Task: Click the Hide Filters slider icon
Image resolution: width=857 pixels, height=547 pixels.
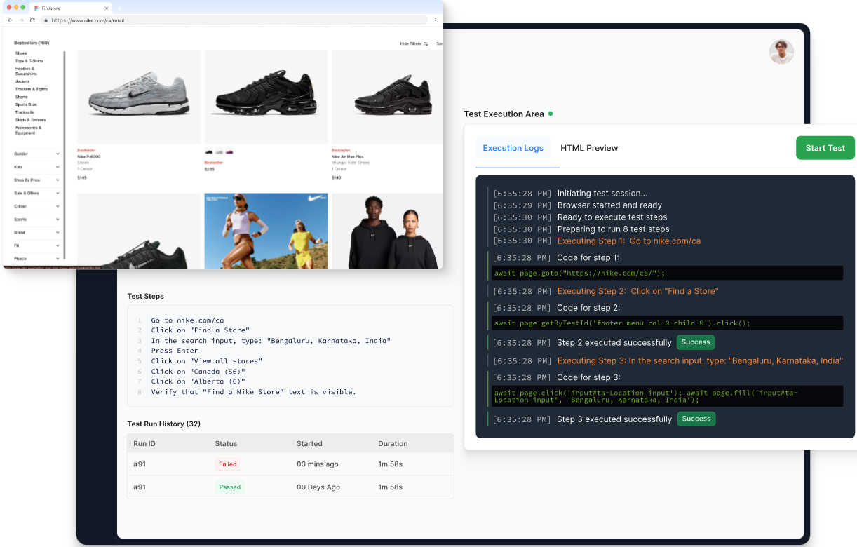Action: [x=426, y=43]
